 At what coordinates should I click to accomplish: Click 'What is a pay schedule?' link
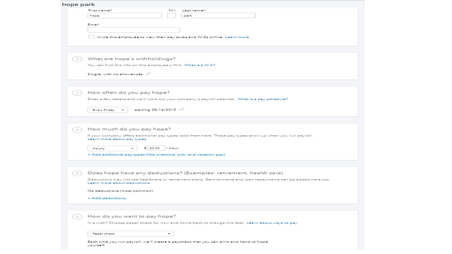[262, 99]
